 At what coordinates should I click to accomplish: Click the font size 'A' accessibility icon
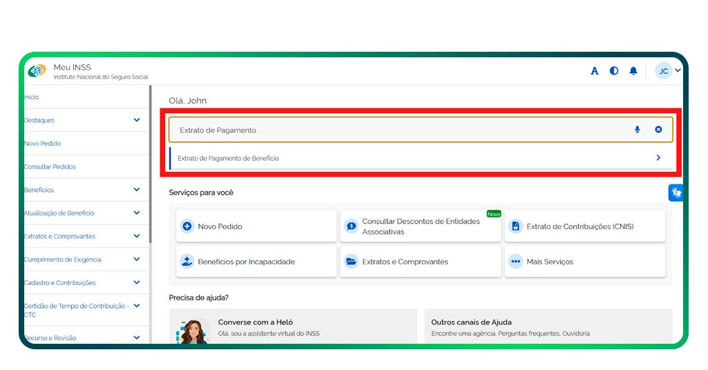595,71
